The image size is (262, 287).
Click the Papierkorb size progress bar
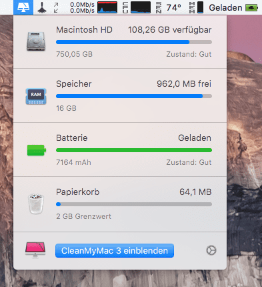[x=134, y=204]
